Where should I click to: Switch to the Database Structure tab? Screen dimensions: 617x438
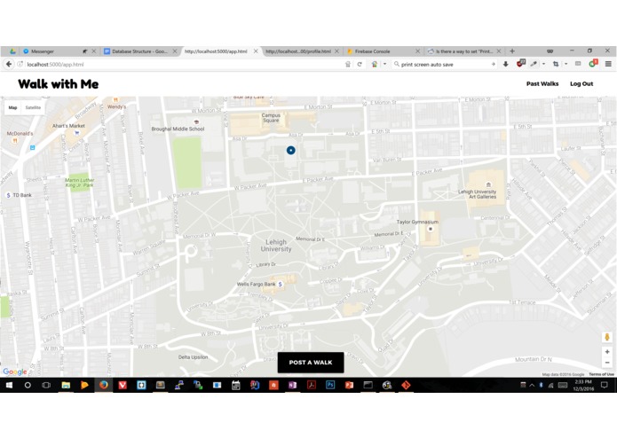coord(140,51)
